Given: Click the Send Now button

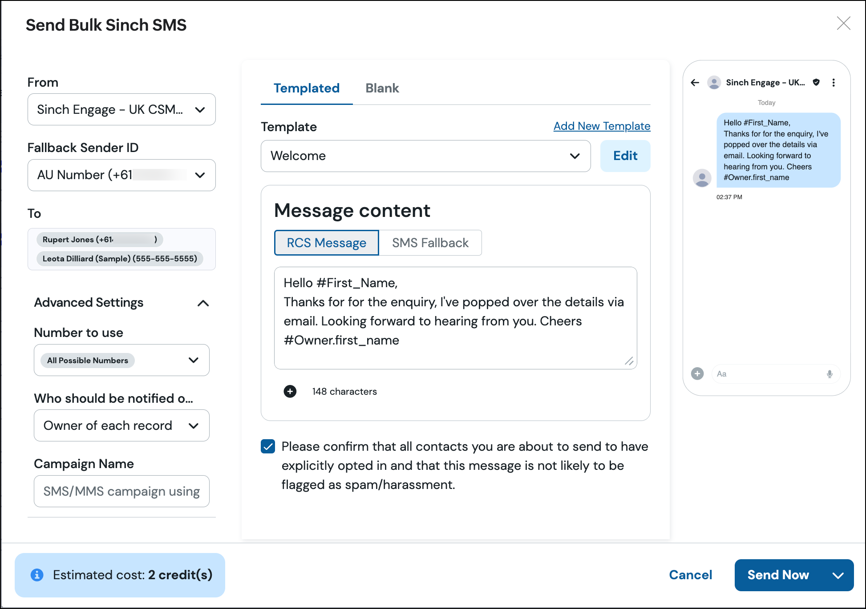Looking at the screenshot, I should tap(778, 575).
